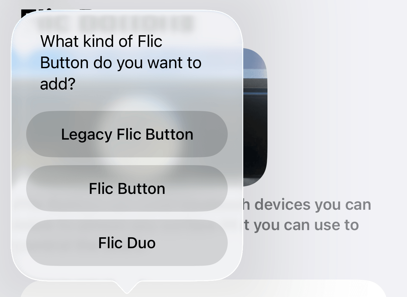Image resolution: width=407 pixels, height=297 pixels.
Task: Click 'What kind of Flic' heading line
Action: pyautogui.click(x=101, y=41)
